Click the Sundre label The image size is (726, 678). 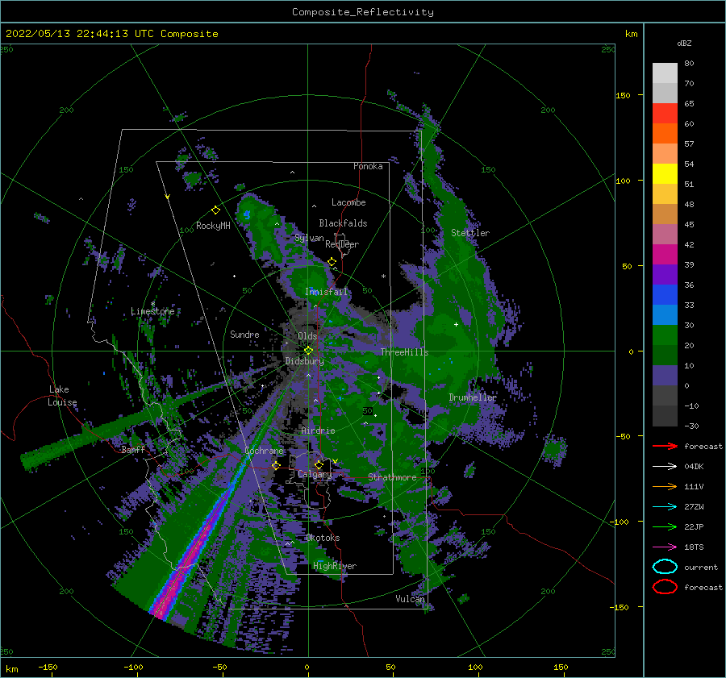click(x=245, y=334)
